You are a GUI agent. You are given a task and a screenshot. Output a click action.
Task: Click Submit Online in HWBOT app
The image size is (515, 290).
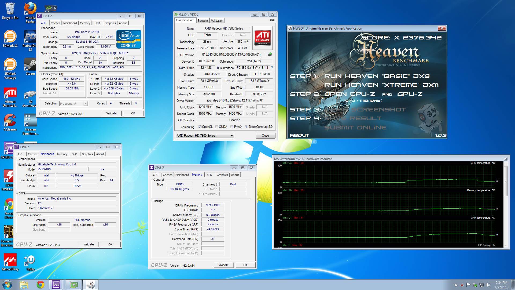[x=355, y=128]
